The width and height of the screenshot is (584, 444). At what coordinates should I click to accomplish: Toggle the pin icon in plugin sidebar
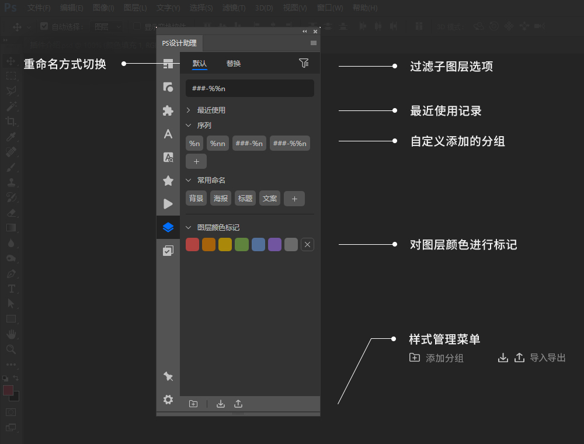(x=168, y=376)
